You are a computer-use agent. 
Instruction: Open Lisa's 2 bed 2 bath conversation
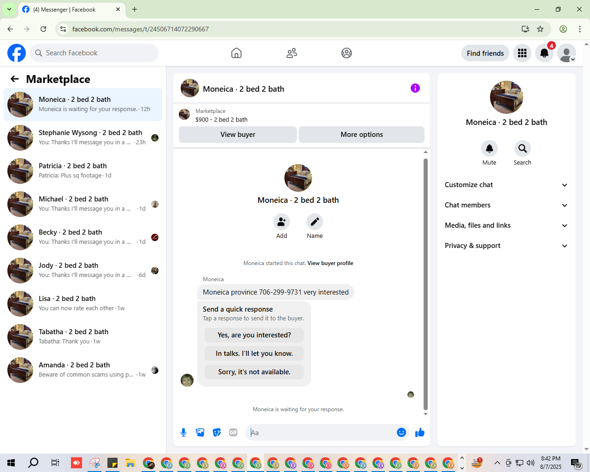pyautogui.click(x=83, y=303)
